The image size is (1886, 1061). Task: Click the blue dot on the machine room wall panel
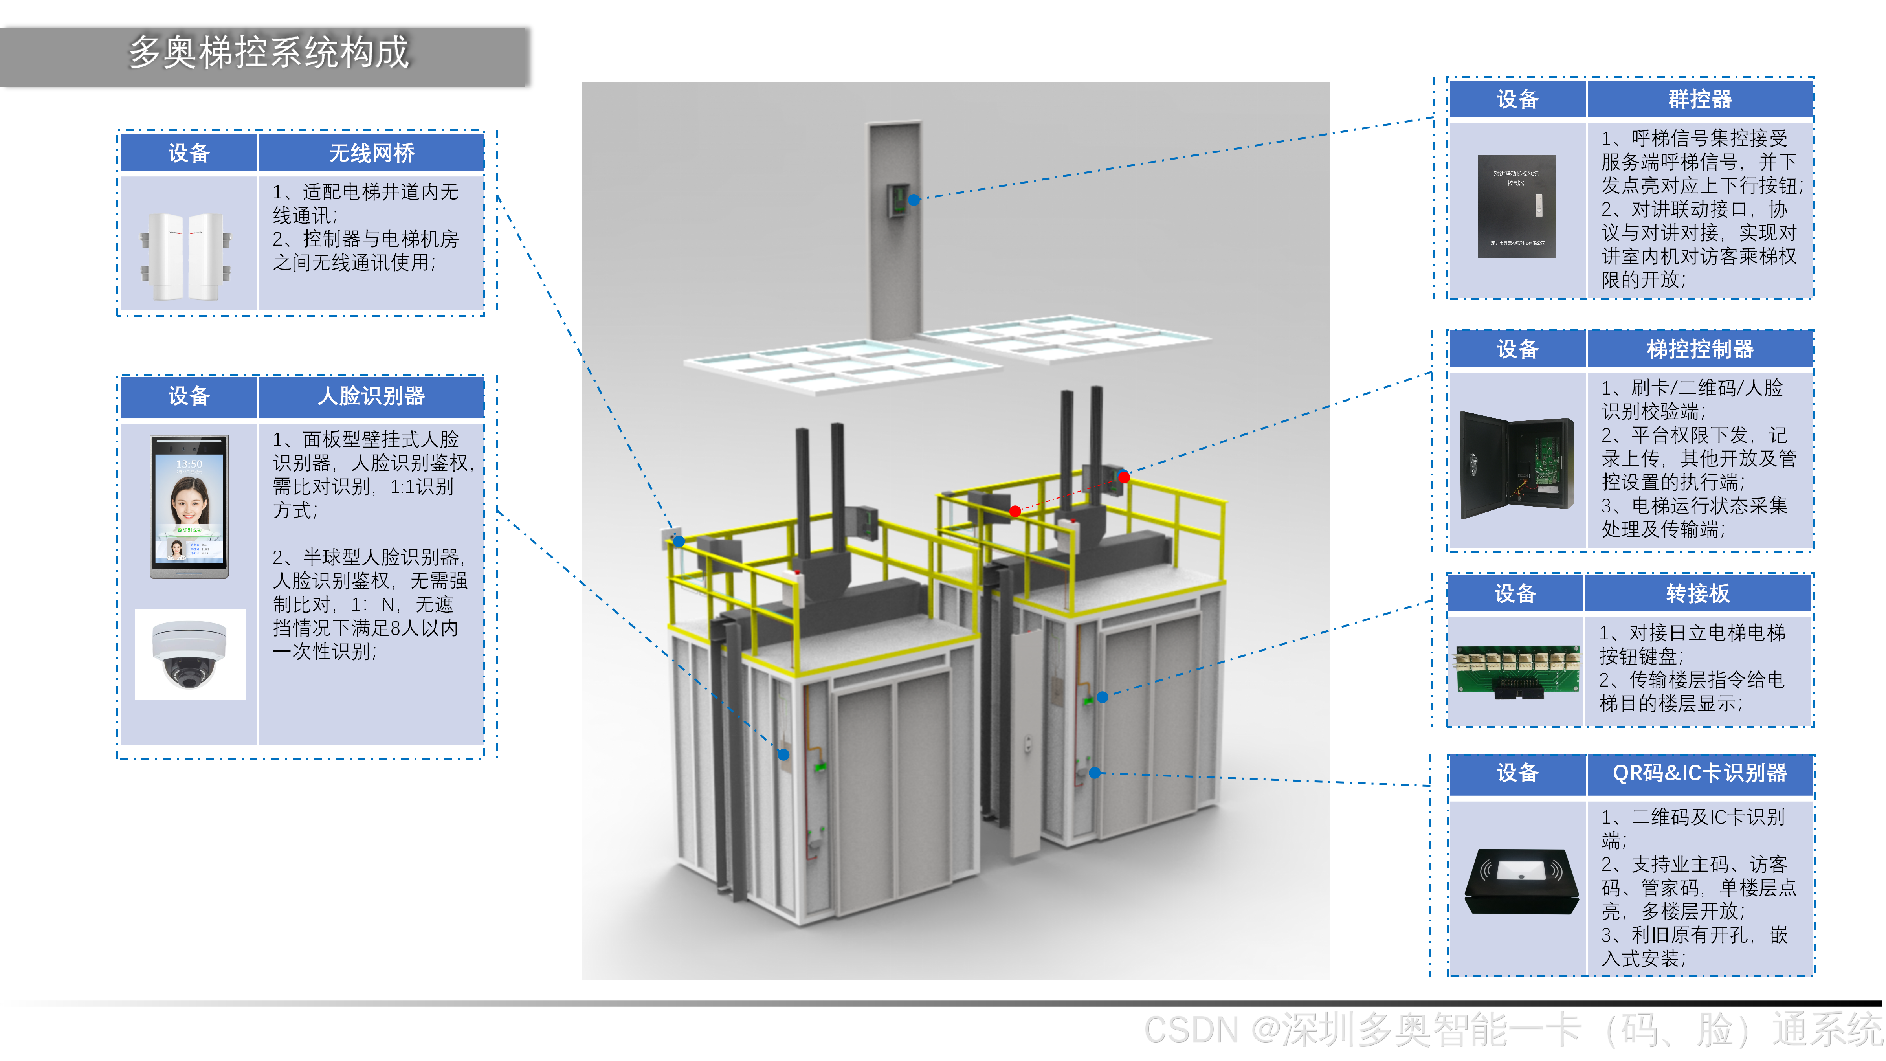coord(914,199)
